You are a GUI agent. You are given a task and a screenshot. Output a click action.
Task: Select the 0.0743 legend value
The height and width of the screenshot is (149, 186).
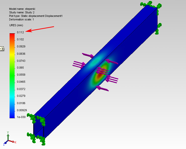coord(21,61)
